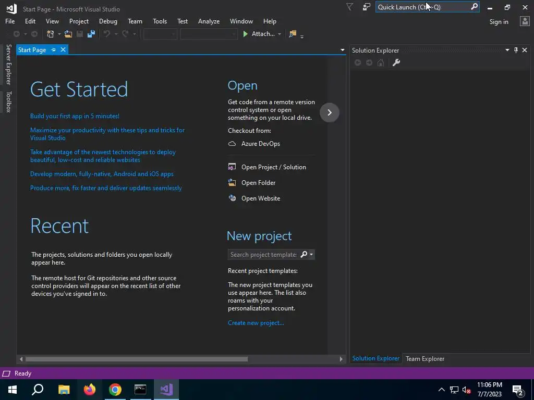Click the green Attach start arrow
This screenshot has height=400, width=534.
coord(245,34)
